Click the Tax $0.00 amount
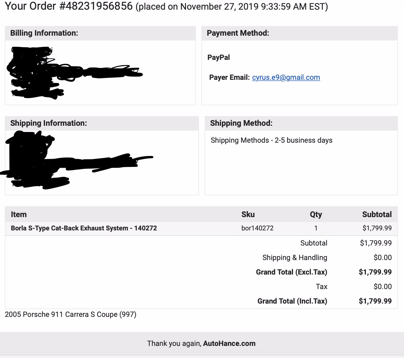The image size is (404, 358). 383,287
